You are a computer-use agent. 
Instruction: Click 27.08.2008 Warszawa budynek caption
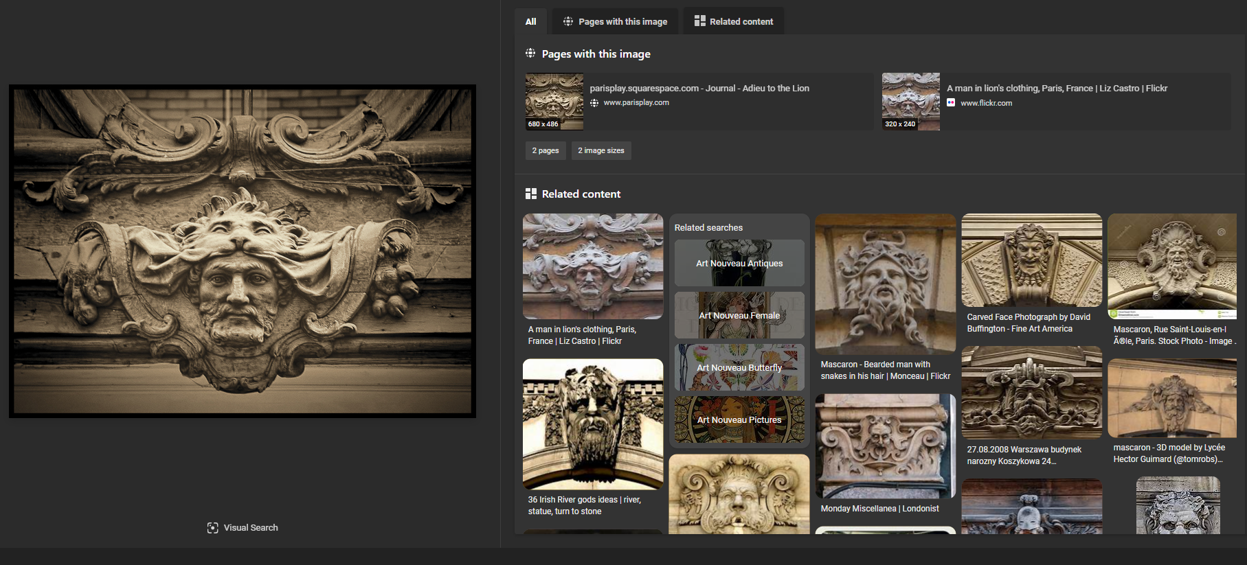coord(1024,455)
